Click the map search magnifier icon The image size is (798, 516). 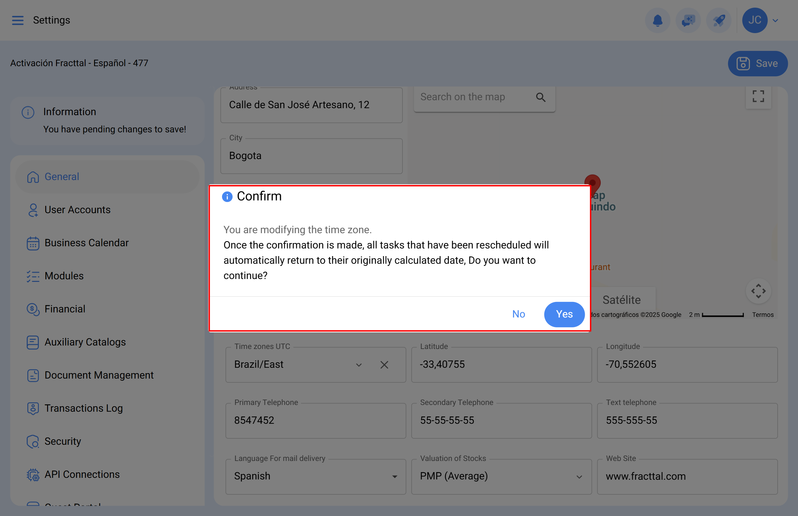click(540, 97)
